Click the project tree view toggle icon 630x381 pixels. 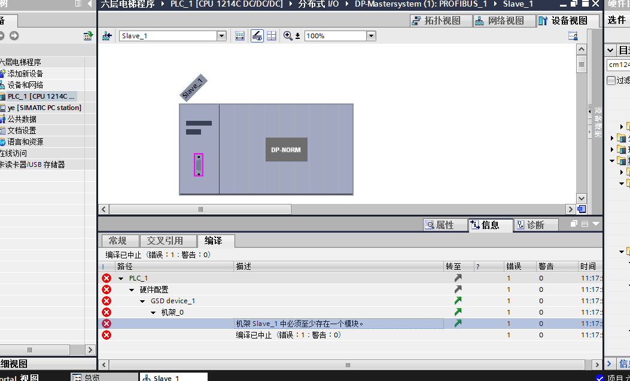point(88,36)
